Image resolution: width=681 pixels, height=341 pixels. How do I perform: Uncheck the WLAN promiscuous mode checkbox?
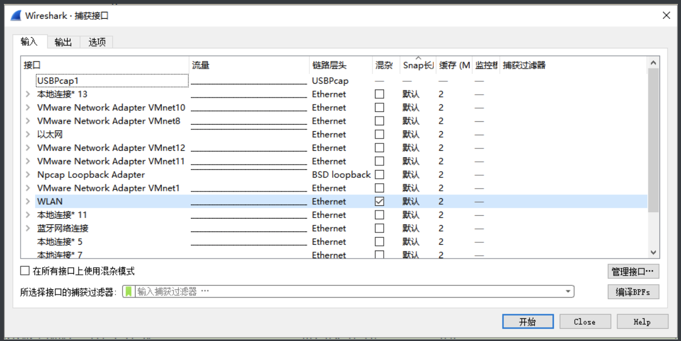[379, 201]
